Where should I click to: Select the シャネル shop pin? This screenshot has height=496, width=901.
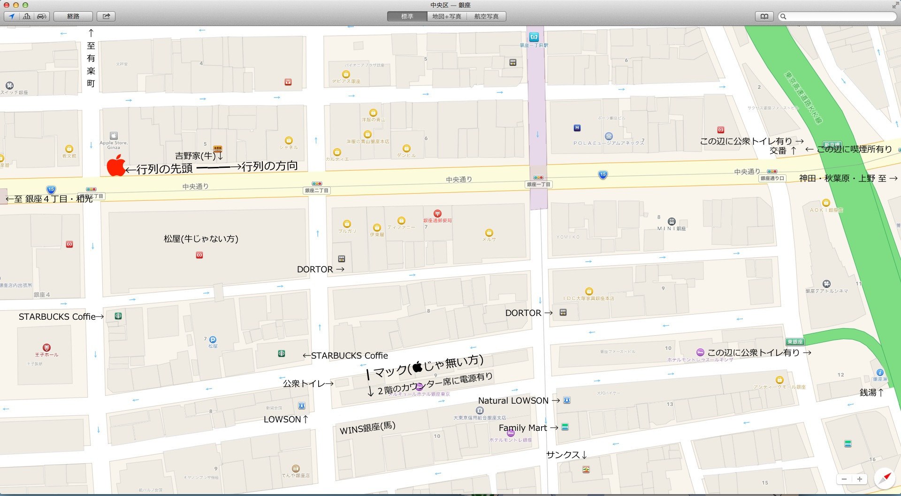pyautogui.click(x=289, y=140)
